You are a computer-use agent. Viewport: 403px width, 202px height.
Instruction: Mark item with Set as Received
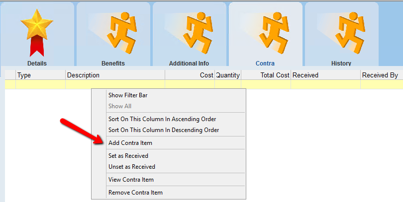tap(128, 156)
